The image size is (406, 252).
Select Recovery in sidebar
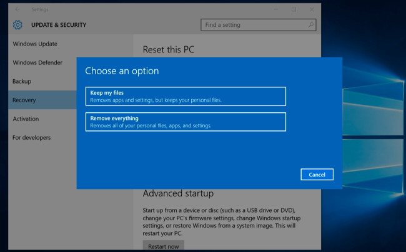coord(24,100)
